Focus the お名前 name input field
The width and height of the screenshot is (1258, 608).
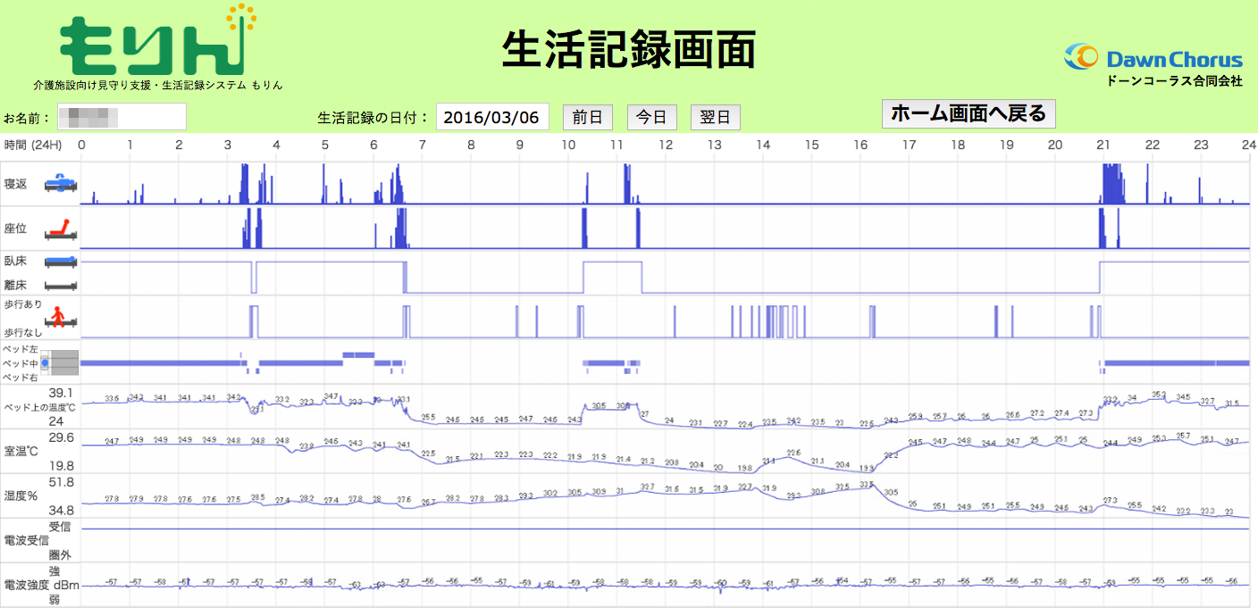click(122, 117)
